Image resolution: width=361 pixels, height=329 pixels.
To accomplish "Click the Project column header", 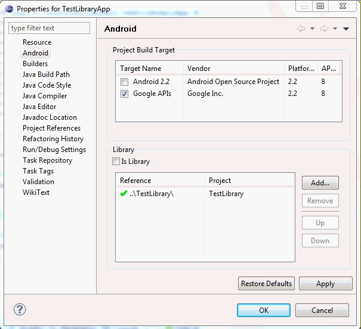I will (x=249, y=180).
